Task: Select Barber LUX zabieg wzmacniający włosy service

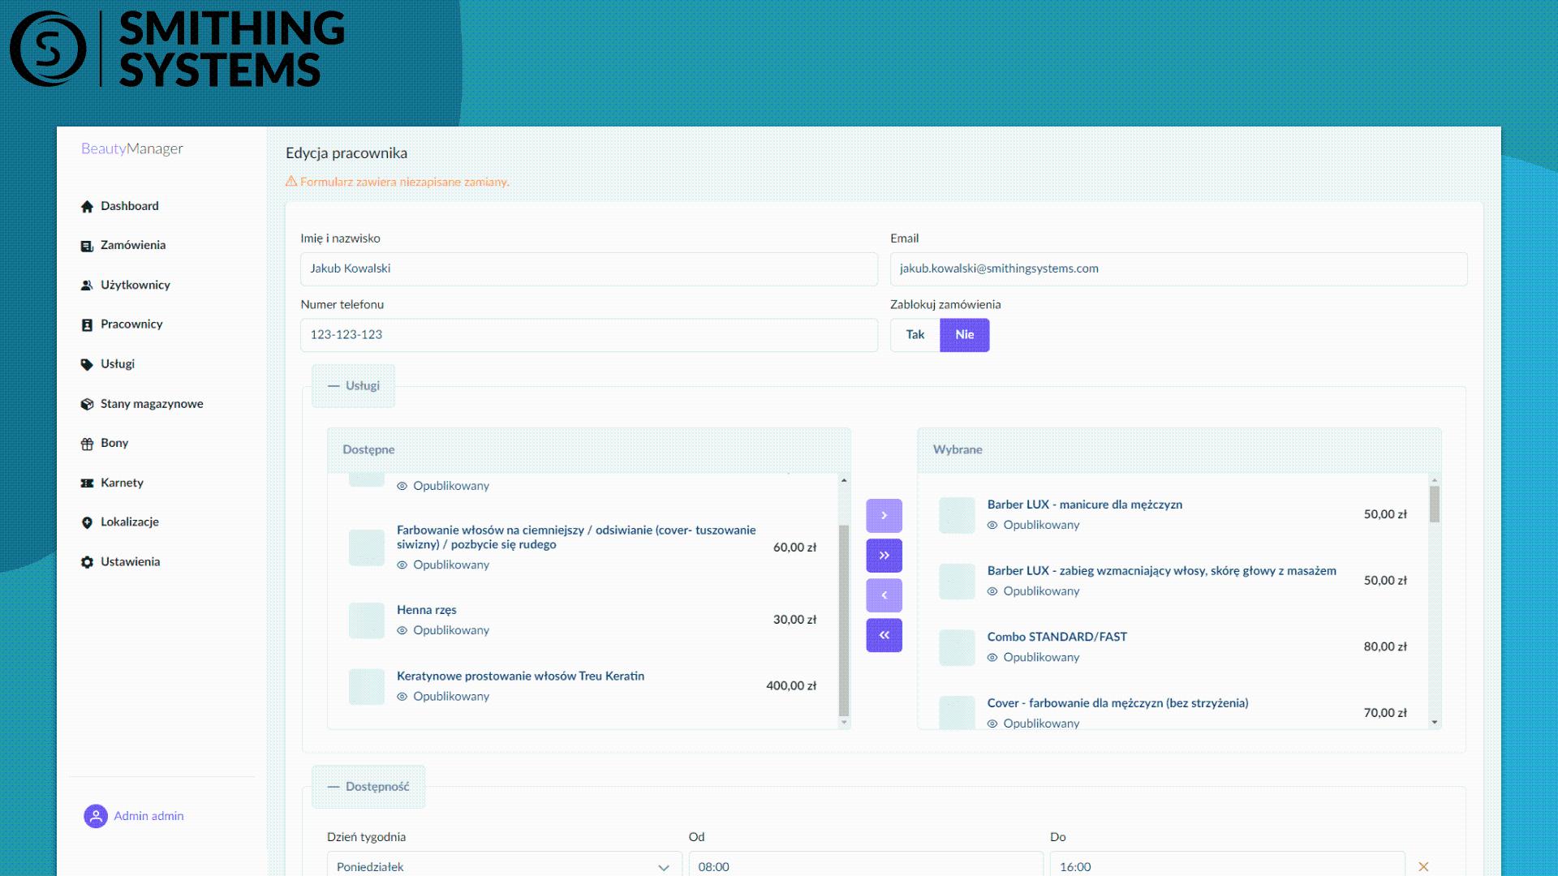Action: [1173, 581]
